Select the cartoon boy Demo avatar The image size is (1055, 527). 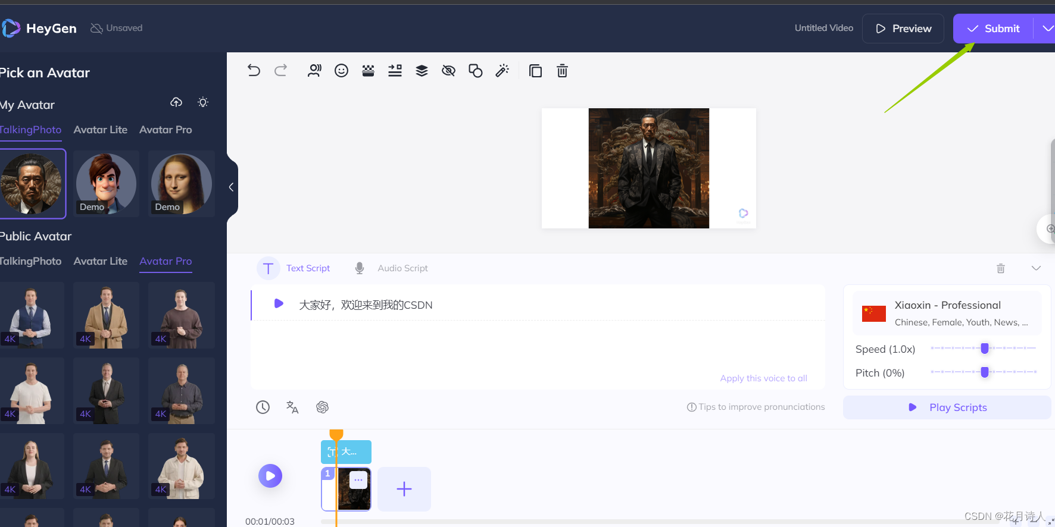point(106,184)
